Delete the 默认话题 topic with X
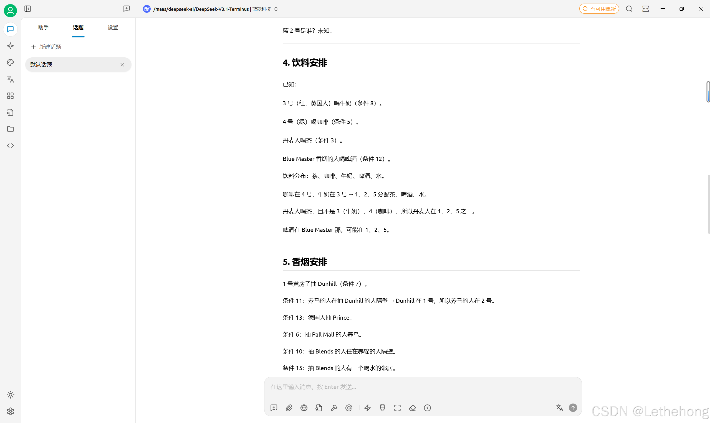The width and height of the screenshot is (710, 423). coord(122,65)
